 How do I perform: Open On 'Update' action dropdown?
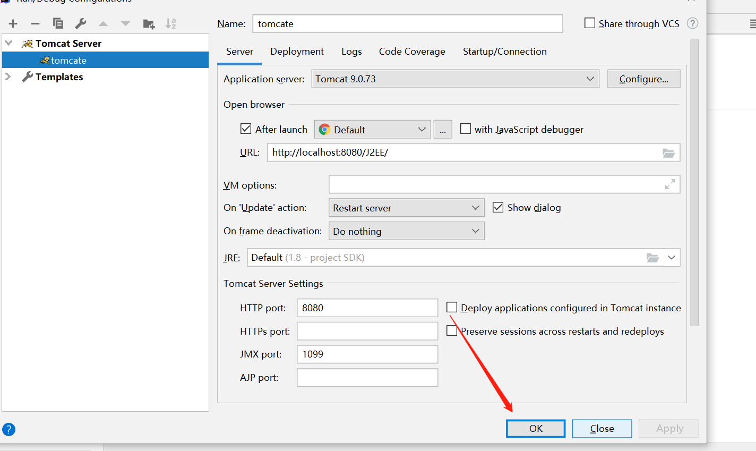pos(407,208)
